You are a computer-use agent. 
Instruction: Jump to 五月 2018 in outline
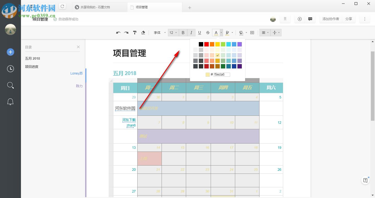33,59
